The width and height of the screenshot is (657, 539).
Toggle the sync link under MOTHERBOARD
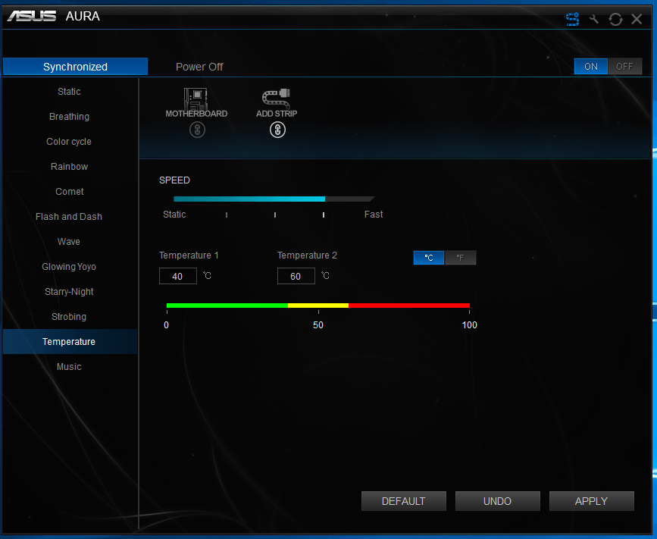(x=197, y=130)
